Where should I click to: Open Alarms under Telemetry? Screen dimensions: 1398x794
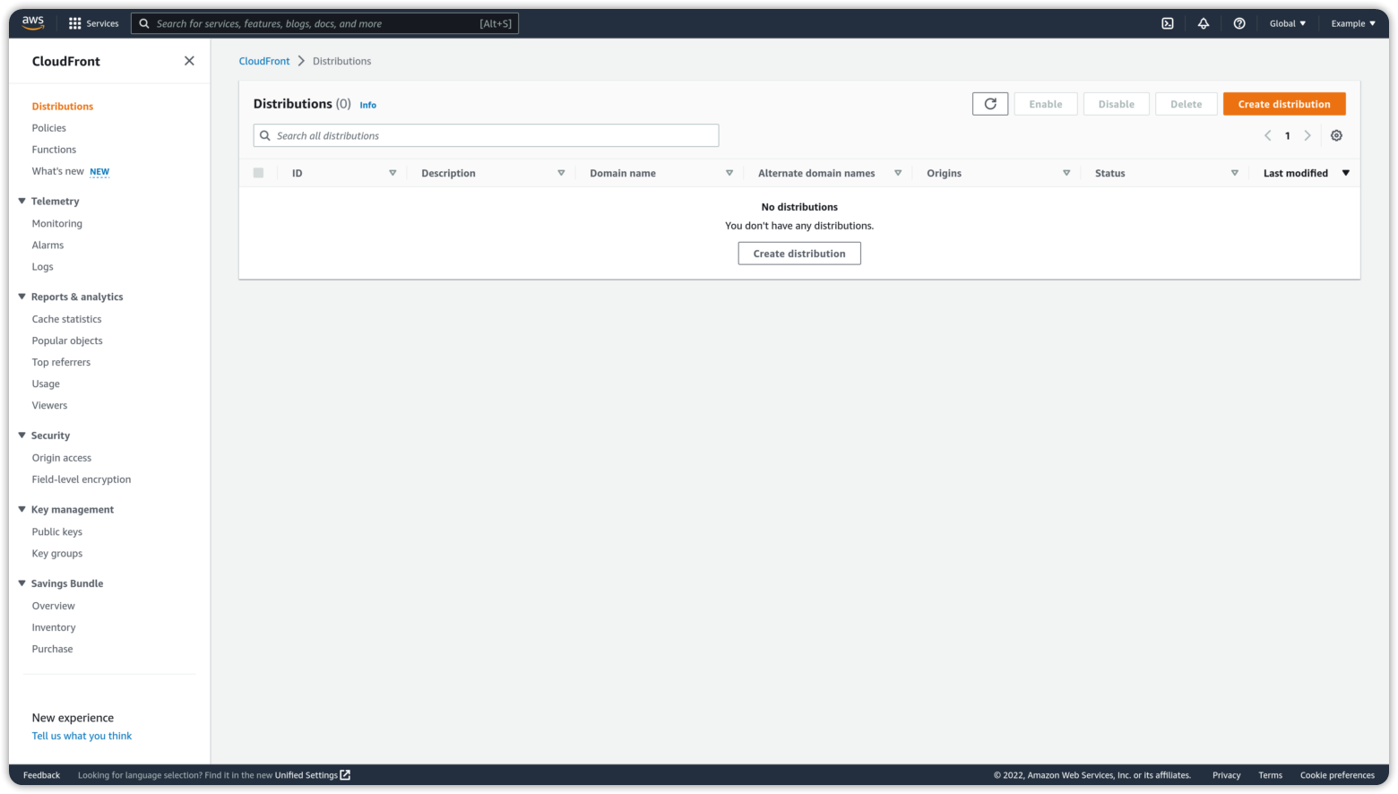[x=47, y=246]
